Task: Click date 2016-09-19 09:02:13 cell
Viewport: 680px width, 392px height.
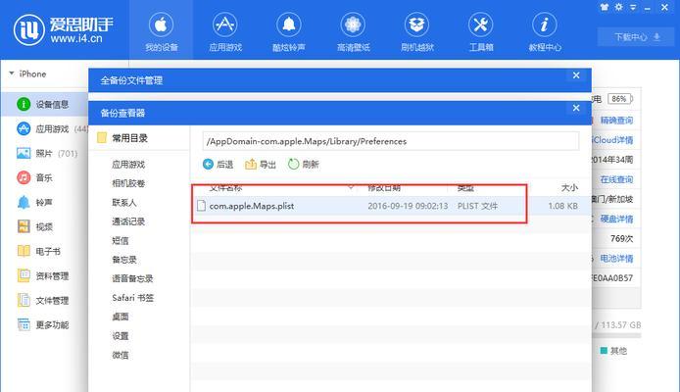Action: [408, 206]
